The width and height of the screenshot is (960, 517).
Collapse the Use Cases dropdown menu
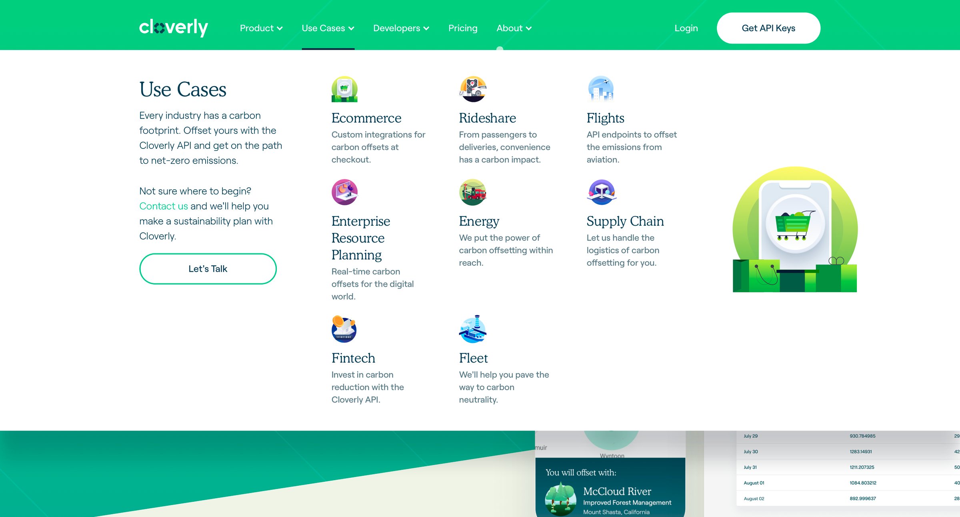click(328, 28)
